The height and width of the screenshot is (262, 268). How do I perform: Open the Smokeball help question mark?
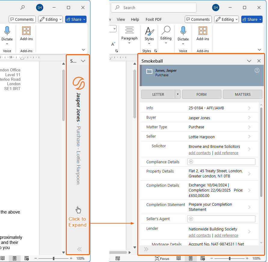pyautogui.click(x=257, y=70)
